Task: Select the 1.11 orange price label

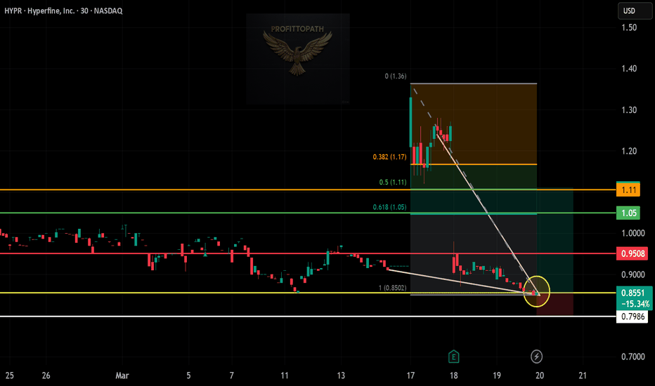Action: pyautogui.click(x=628, y=190)
